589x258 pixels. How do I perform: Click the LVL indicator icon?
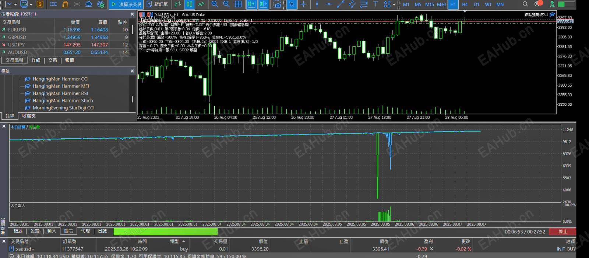552,4
